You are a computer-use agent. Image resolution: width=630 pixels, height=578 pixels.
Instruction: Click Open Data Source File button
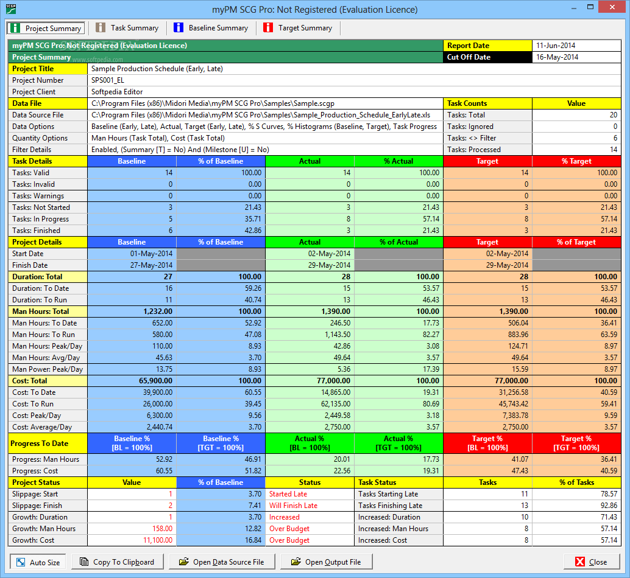pos(222,562)
